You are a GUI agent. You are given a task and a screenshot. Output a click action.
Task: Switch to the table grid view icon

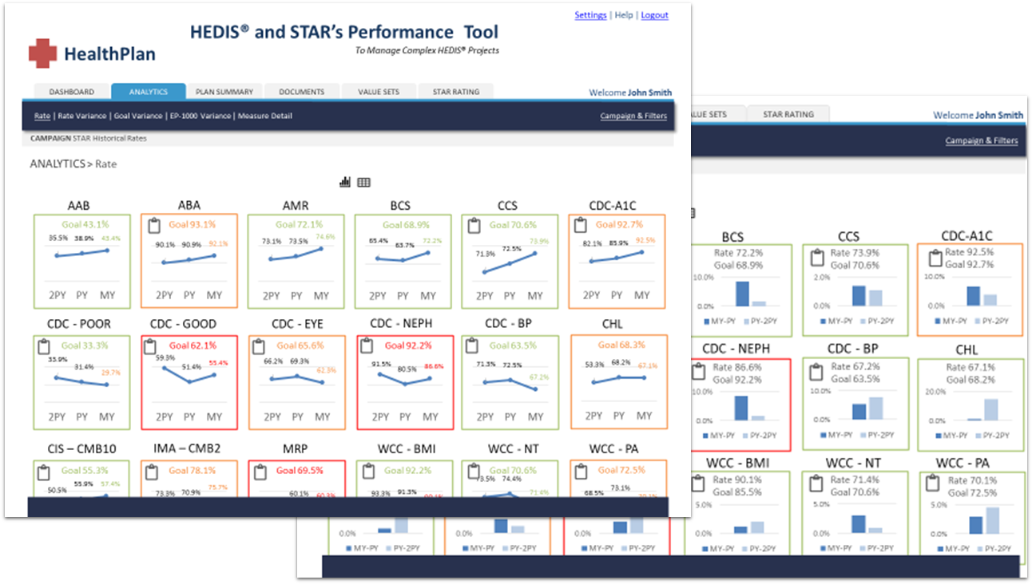(x=363, y=183)
